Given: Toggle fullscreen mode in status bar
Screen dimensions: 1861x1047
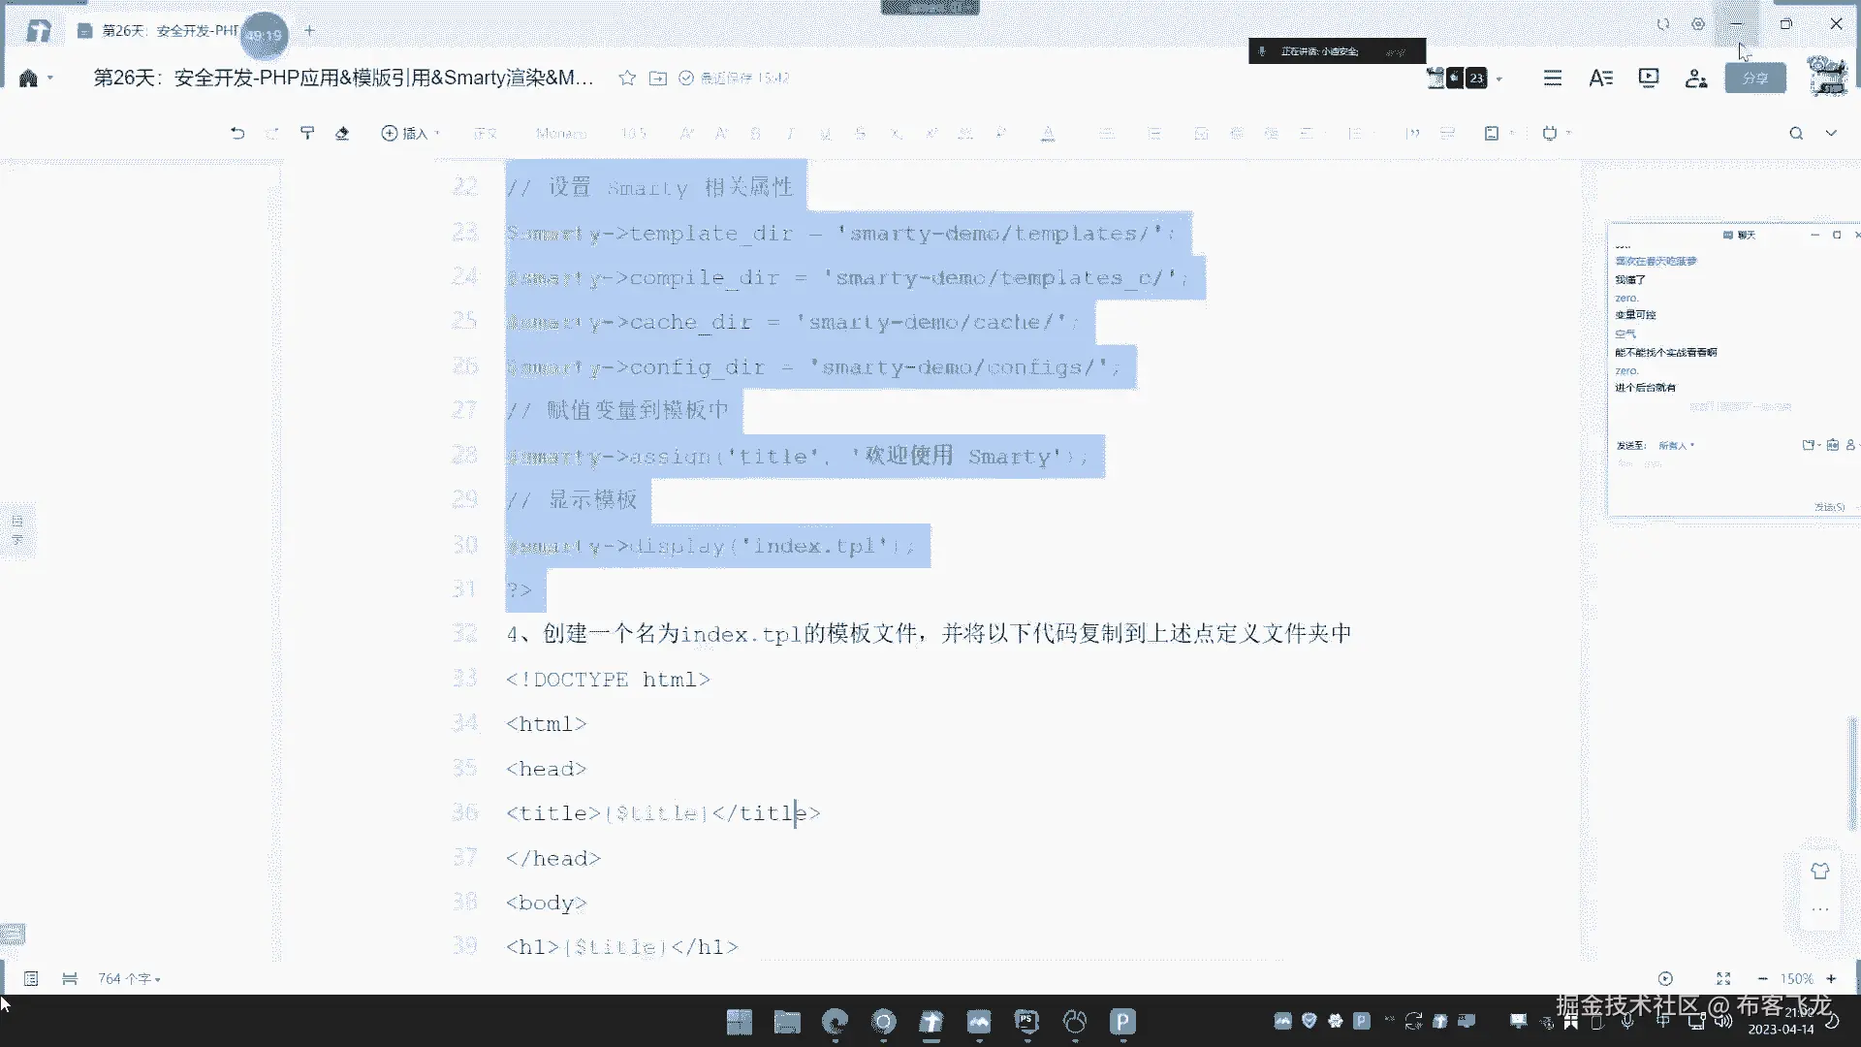Looking at the screenshot, I should [1723, 978].
